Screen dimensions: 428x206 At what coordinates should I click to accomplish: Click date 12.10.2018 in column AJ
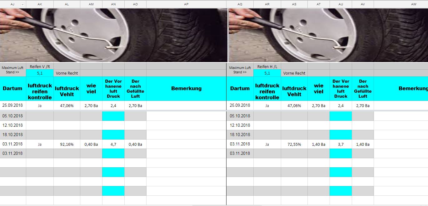tap(13, 125)
